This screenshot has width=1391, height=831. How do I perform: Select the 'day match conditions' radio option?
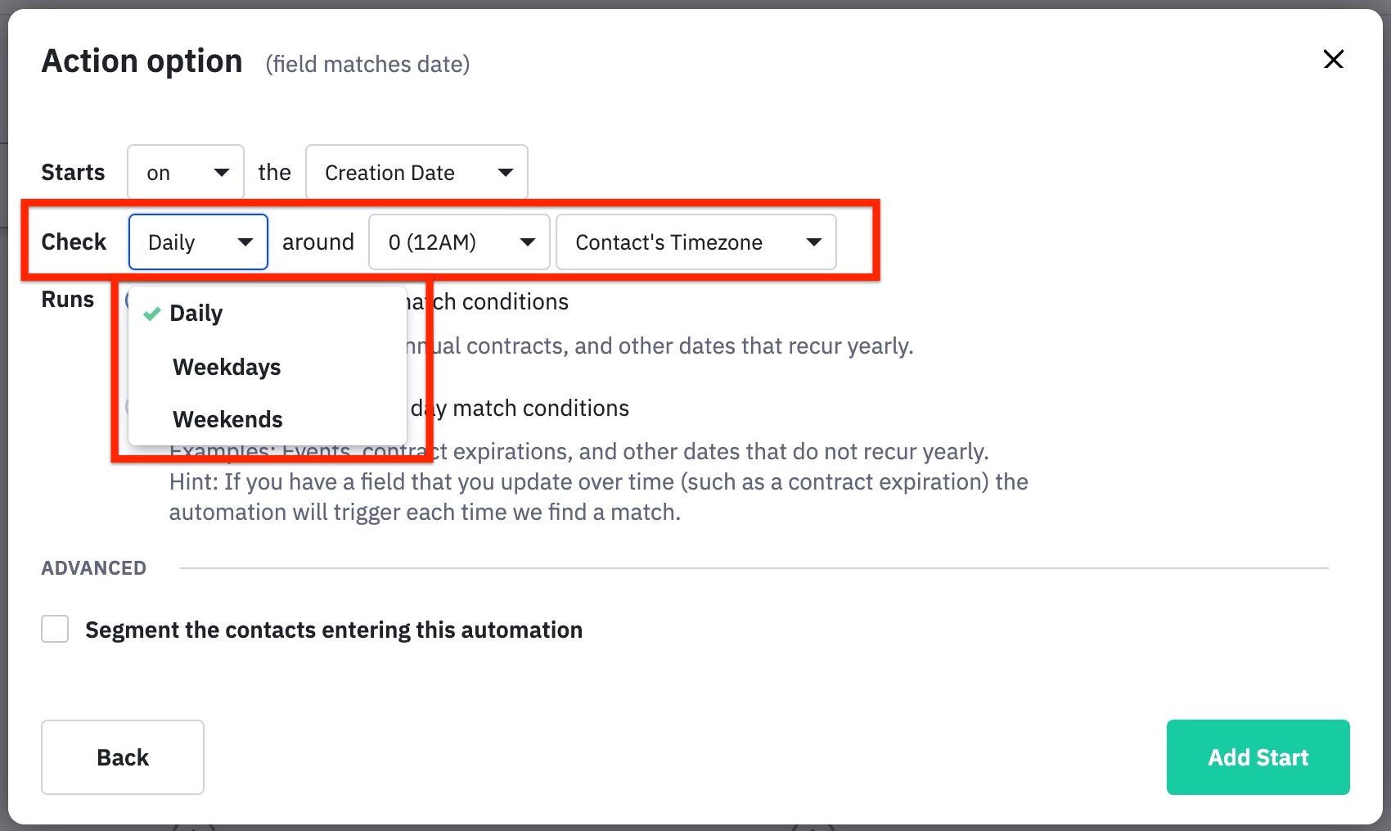tap(128, 407)
